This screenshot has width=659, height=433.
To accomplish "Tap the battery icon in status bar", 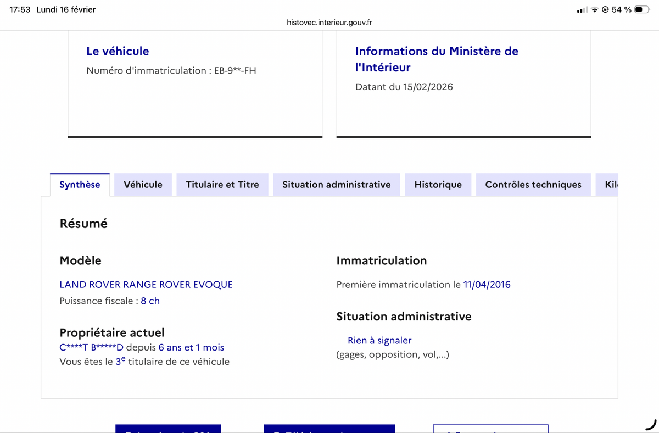I will tap(642, 9).
